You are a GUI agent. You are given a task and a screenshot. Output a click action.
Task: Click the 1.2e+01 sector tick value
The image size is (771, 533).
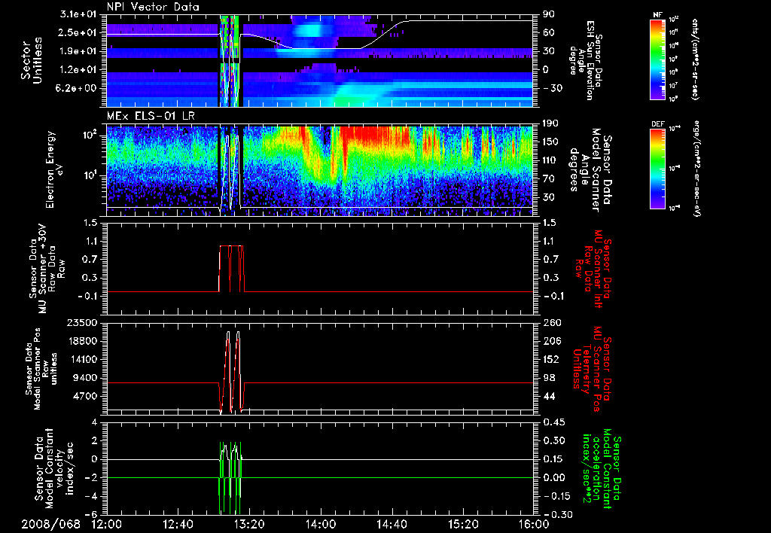(x=78, y=69)
